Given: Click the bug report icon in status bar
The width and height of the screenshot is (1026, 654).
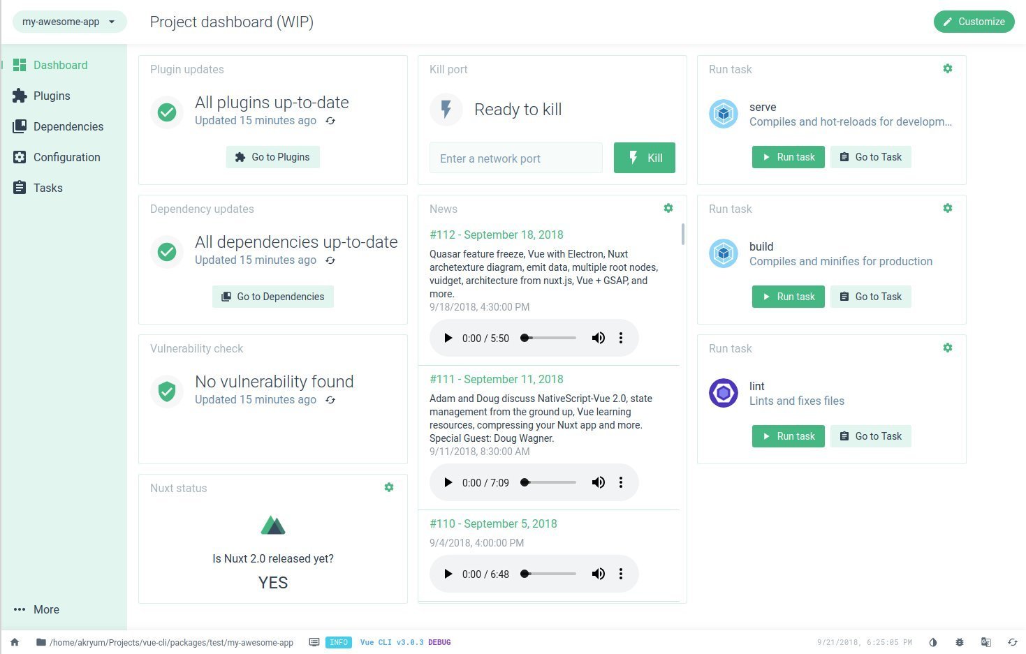Looking at the screenshot, I should coord(960,642).
